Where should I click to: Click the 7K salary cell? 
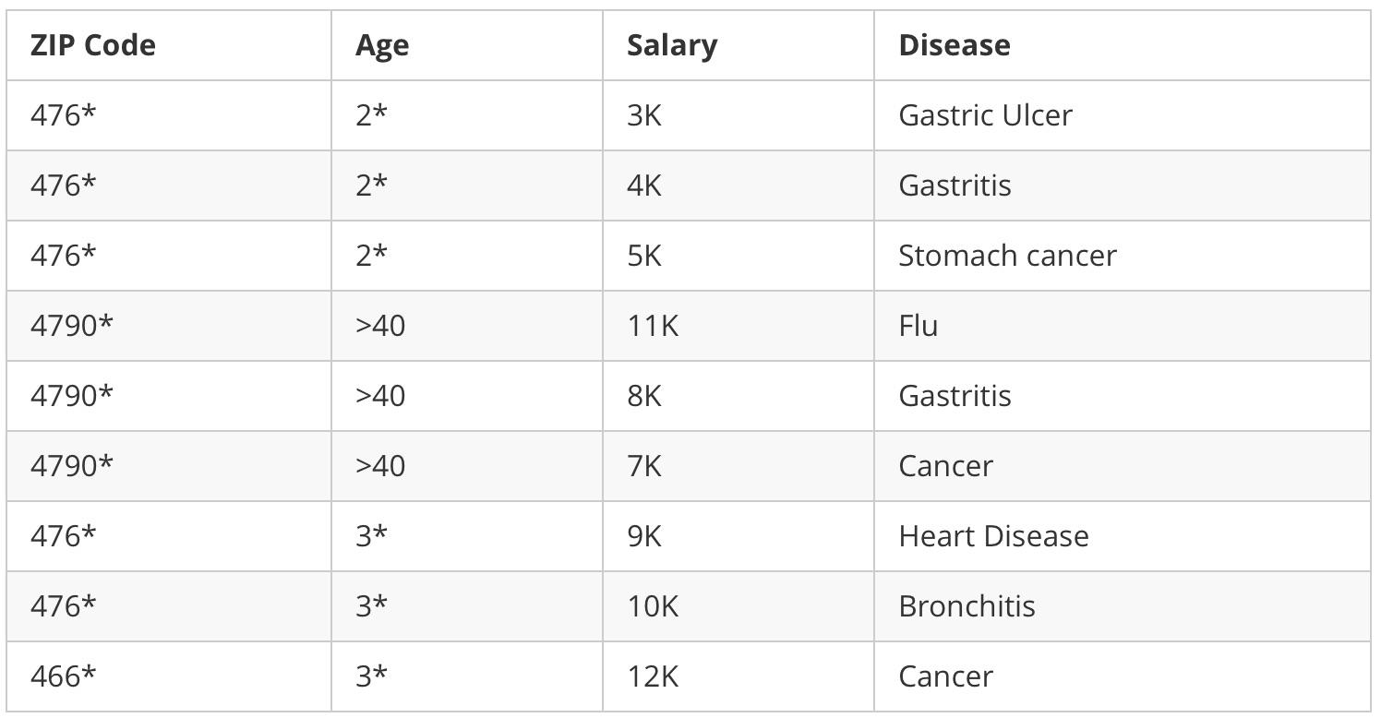(x=644, y=466)
